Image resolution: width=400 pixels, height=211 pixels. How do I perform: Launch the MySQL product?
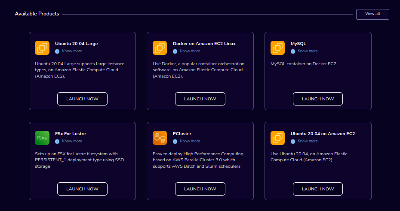pos(317,99)
